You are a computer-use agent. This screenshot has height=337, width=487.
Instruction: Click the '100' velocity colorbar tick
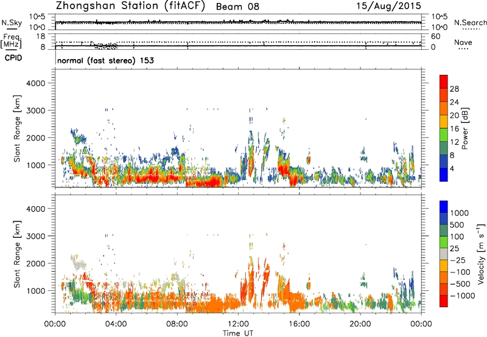(x=457, y=237)
